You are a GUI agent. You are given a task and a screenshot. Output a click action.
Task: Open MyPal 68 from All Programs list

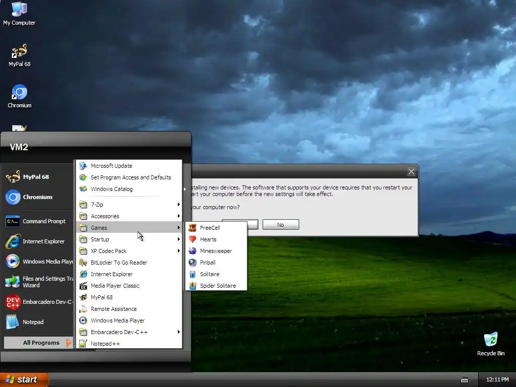(x=129, y=297)
